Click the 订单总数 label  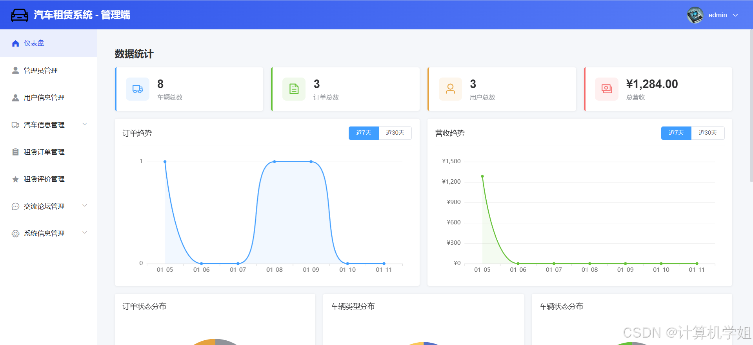point(326,97)
